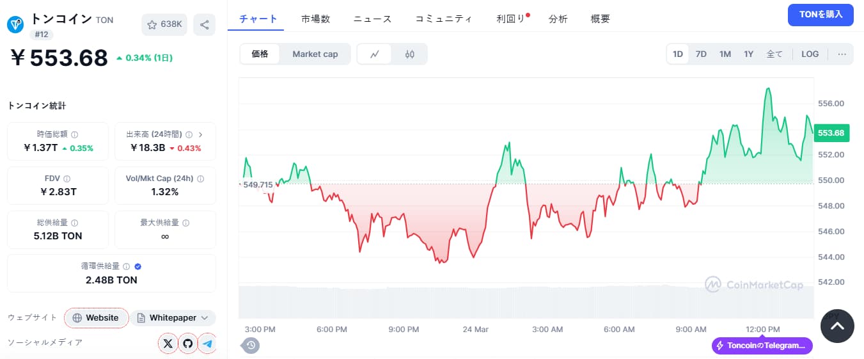Image resolution: width=864 pixels, height=359 pixels.
Task: Open the Website link
Action: [x=96, y=318]
